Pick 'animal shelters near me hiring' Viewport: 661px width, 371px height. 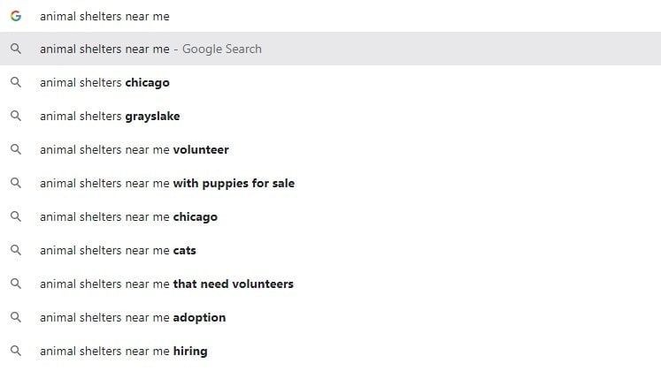pyautogui.click(x=331, y=352)
